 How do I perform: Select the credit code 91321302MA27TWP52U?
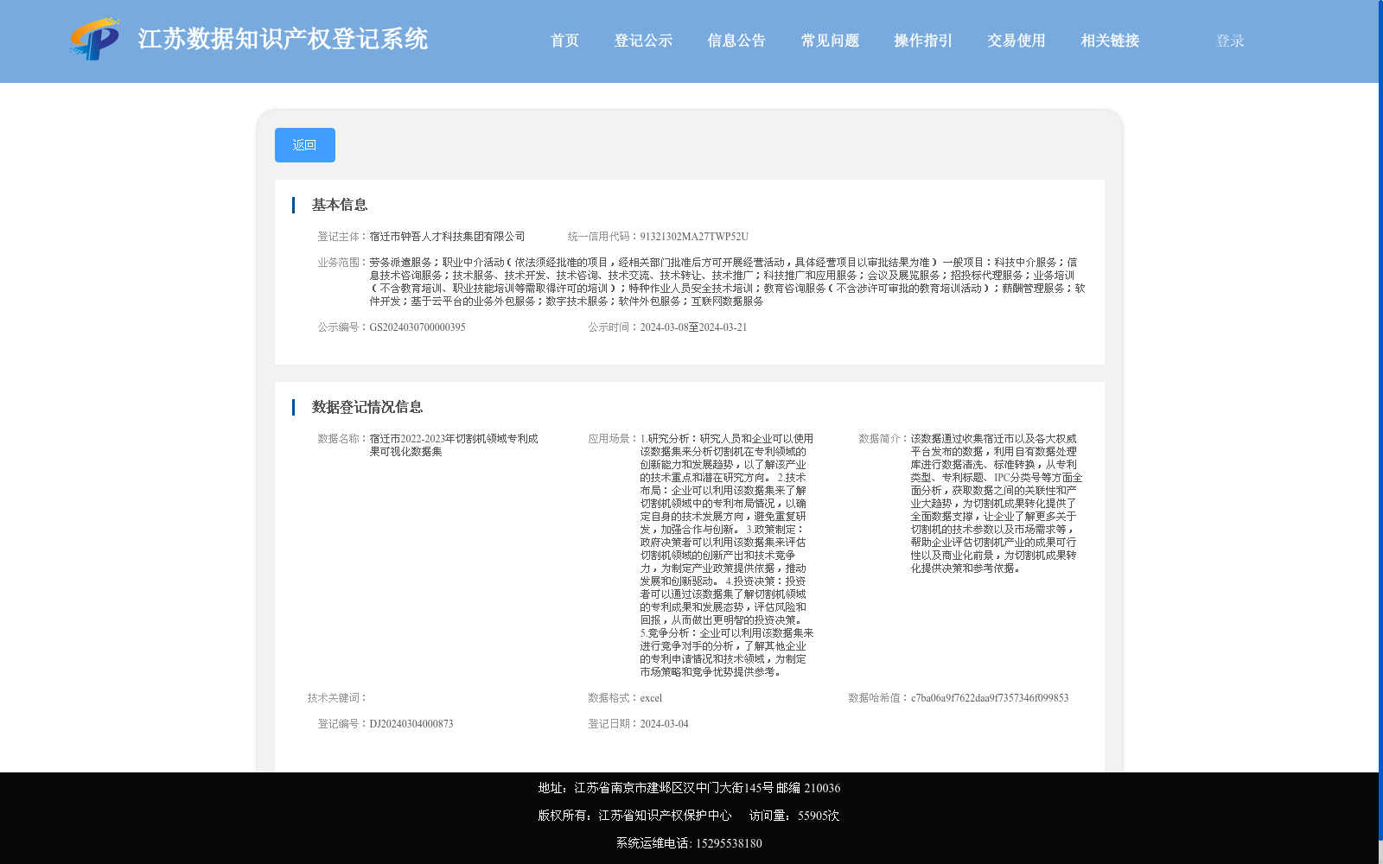coord(694,237)
